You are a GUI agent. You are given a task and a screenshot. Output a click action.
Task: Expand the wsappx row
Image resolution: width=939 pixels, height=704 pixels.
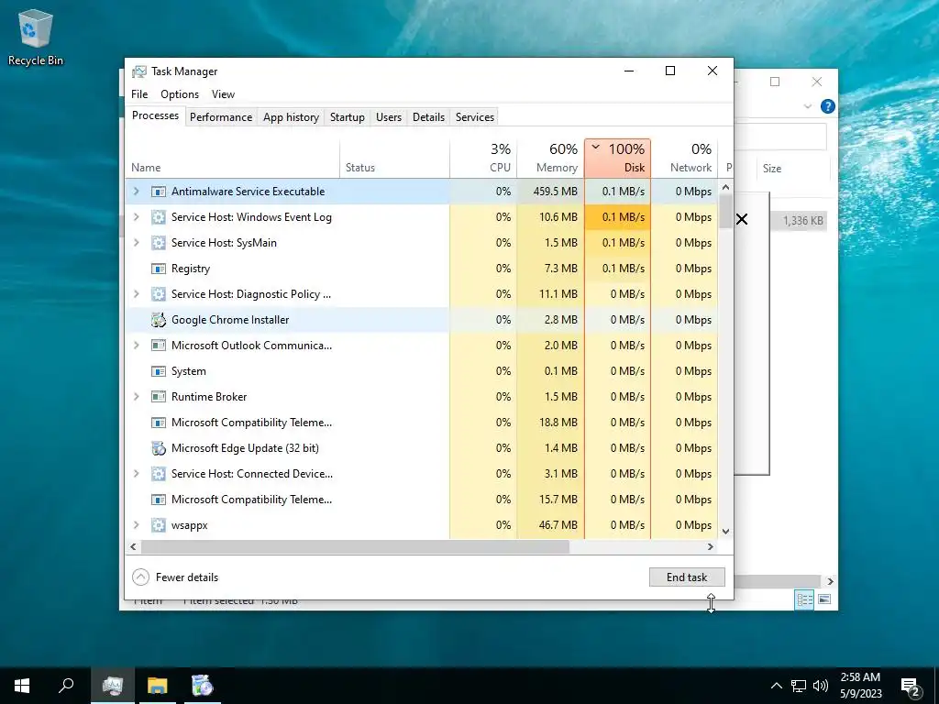(x=136, y=525)
